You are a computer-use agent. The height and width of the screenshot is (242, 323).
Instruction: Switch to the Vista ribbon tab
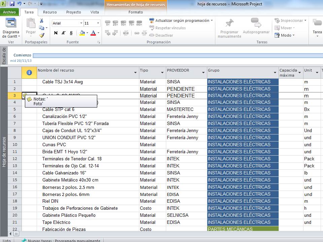pos(95,12)
